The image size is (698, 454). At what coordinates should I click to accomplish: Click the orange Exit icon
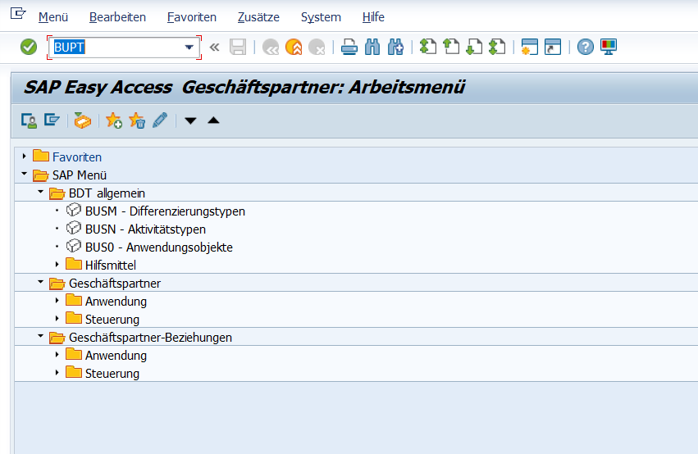click(294, 48)
